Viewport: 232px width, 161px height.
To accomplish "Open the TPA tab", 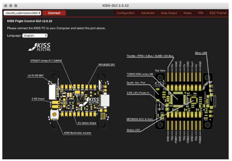I will 201,13.
